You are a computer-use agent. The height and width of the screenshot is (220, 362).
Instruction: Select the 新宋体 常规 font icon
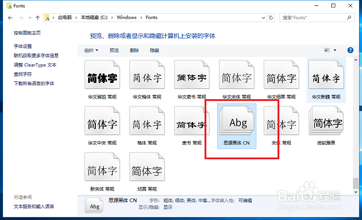point(102,167)
